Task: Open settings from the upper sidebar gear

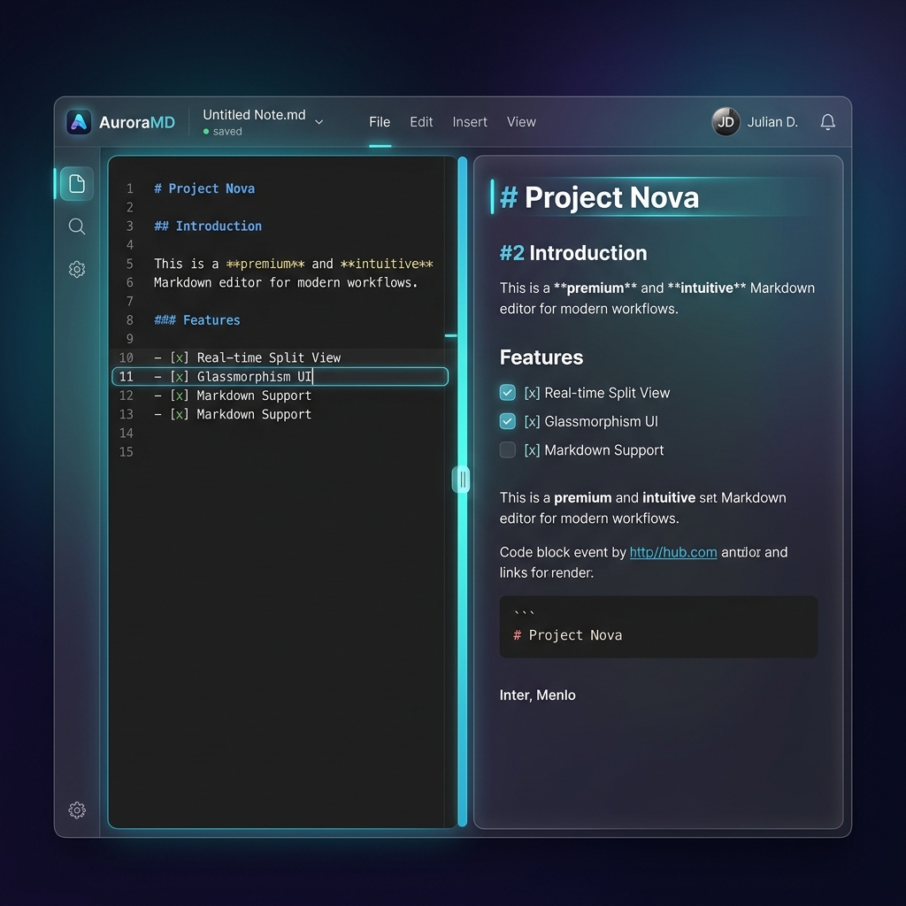Action: coord(76,270)
